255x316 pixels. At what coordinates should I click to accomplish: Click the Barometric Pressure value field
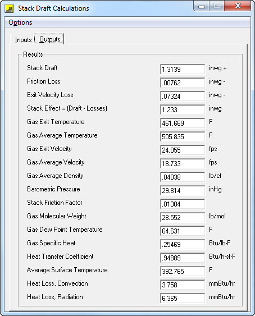(x=183, y=191)
